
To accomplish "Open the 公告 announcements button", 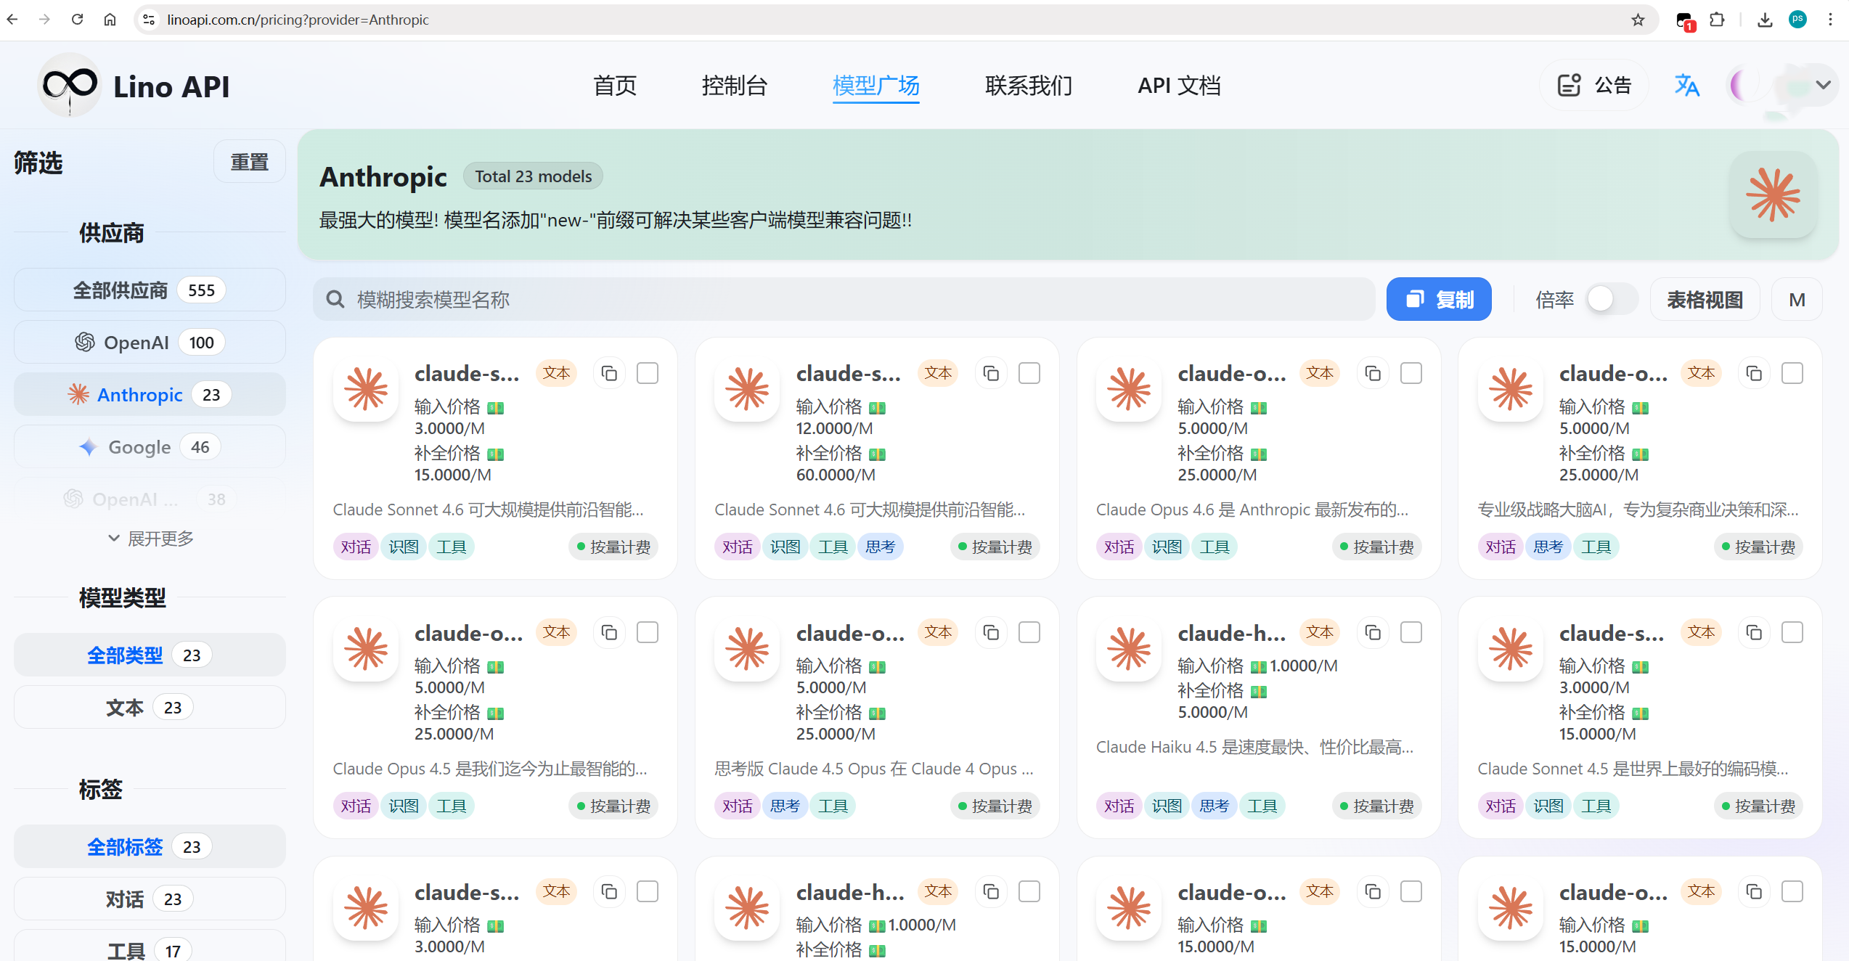I will click(x=1594, y=85).
